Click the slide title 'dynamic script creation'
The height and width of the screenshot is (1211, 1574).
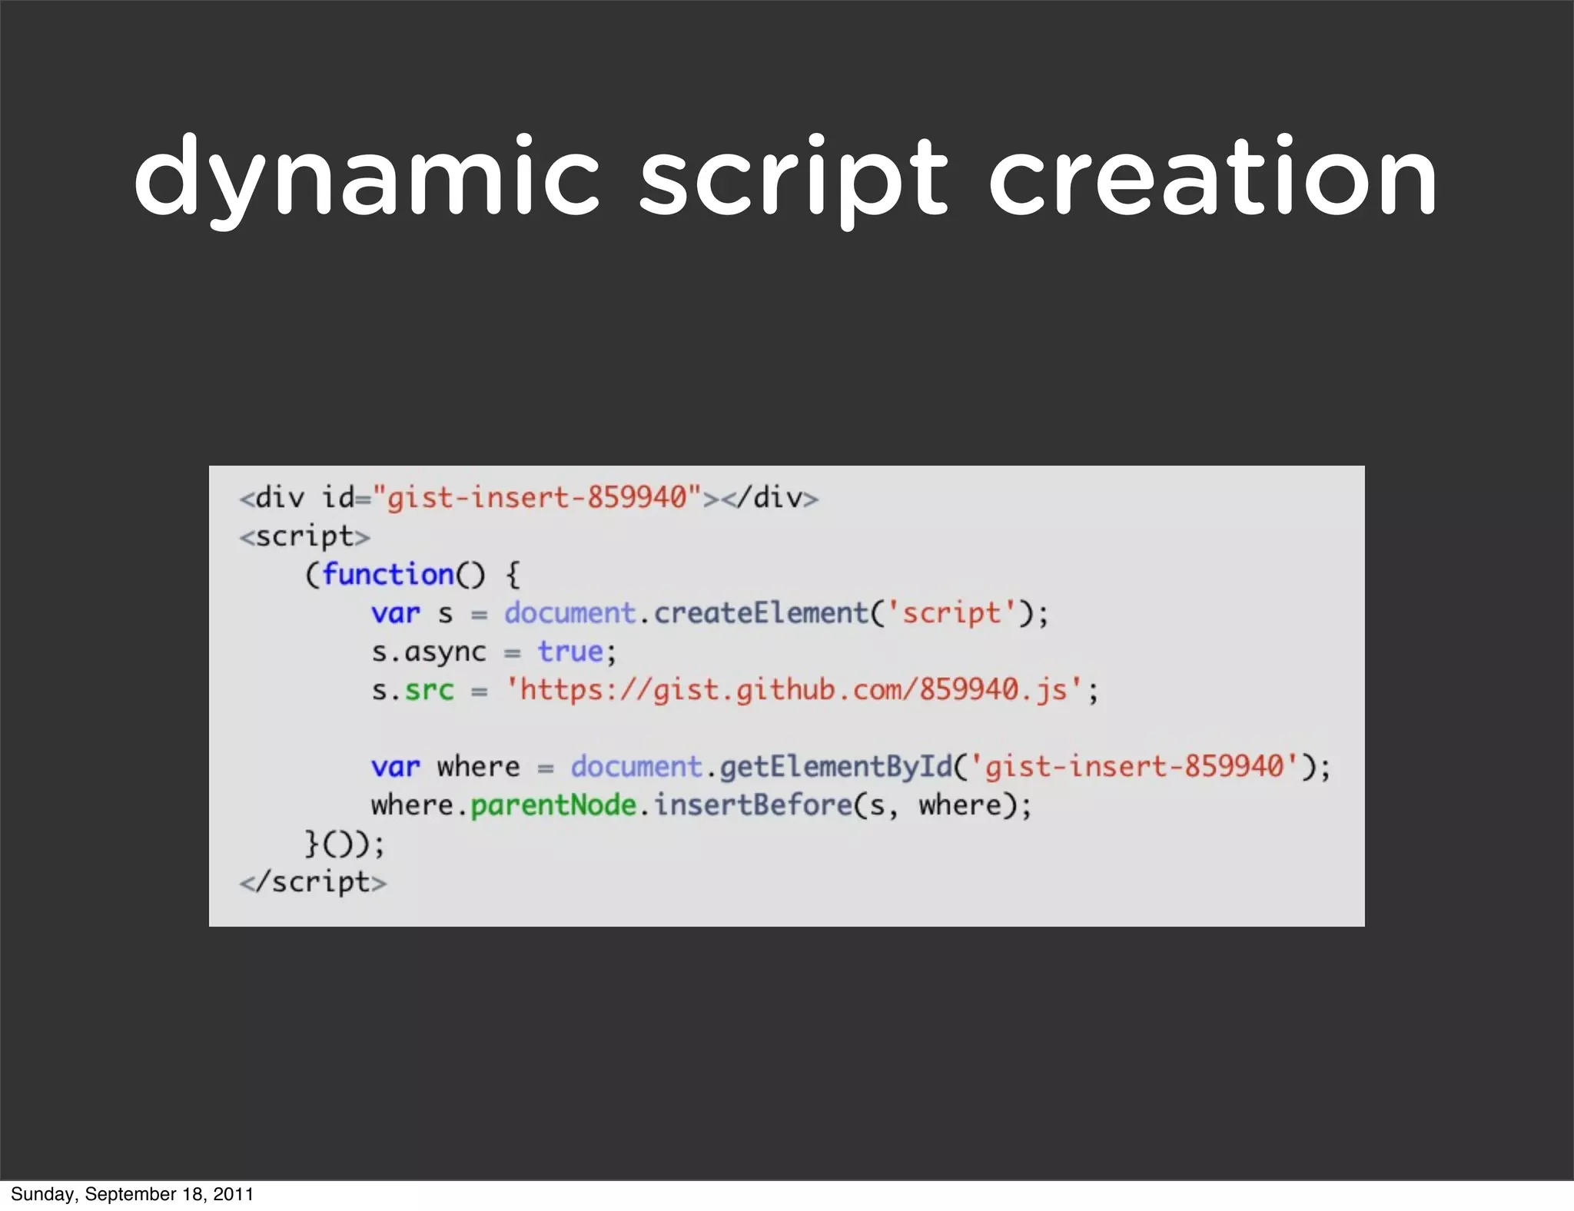785,181
